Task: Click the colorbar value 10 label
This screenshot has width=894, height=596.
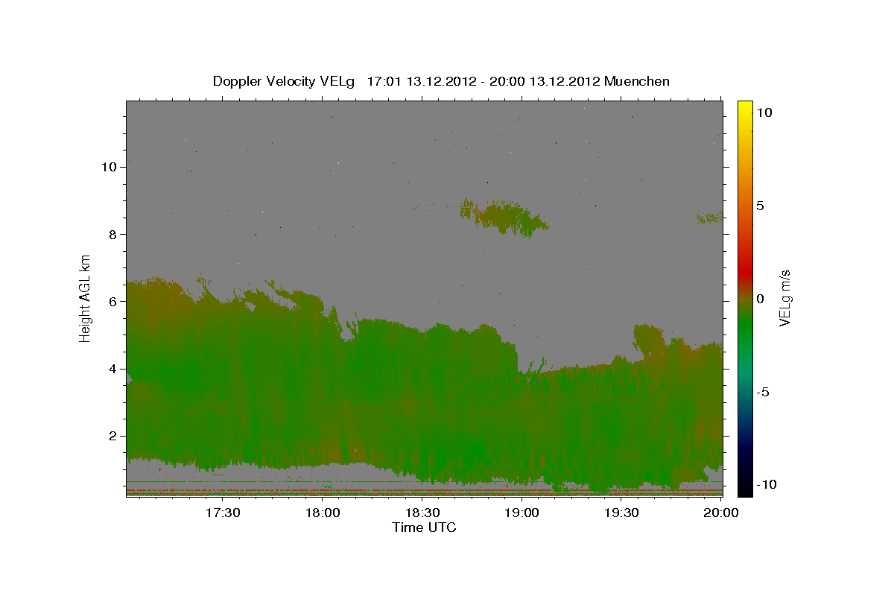Action: coord(763,112)
